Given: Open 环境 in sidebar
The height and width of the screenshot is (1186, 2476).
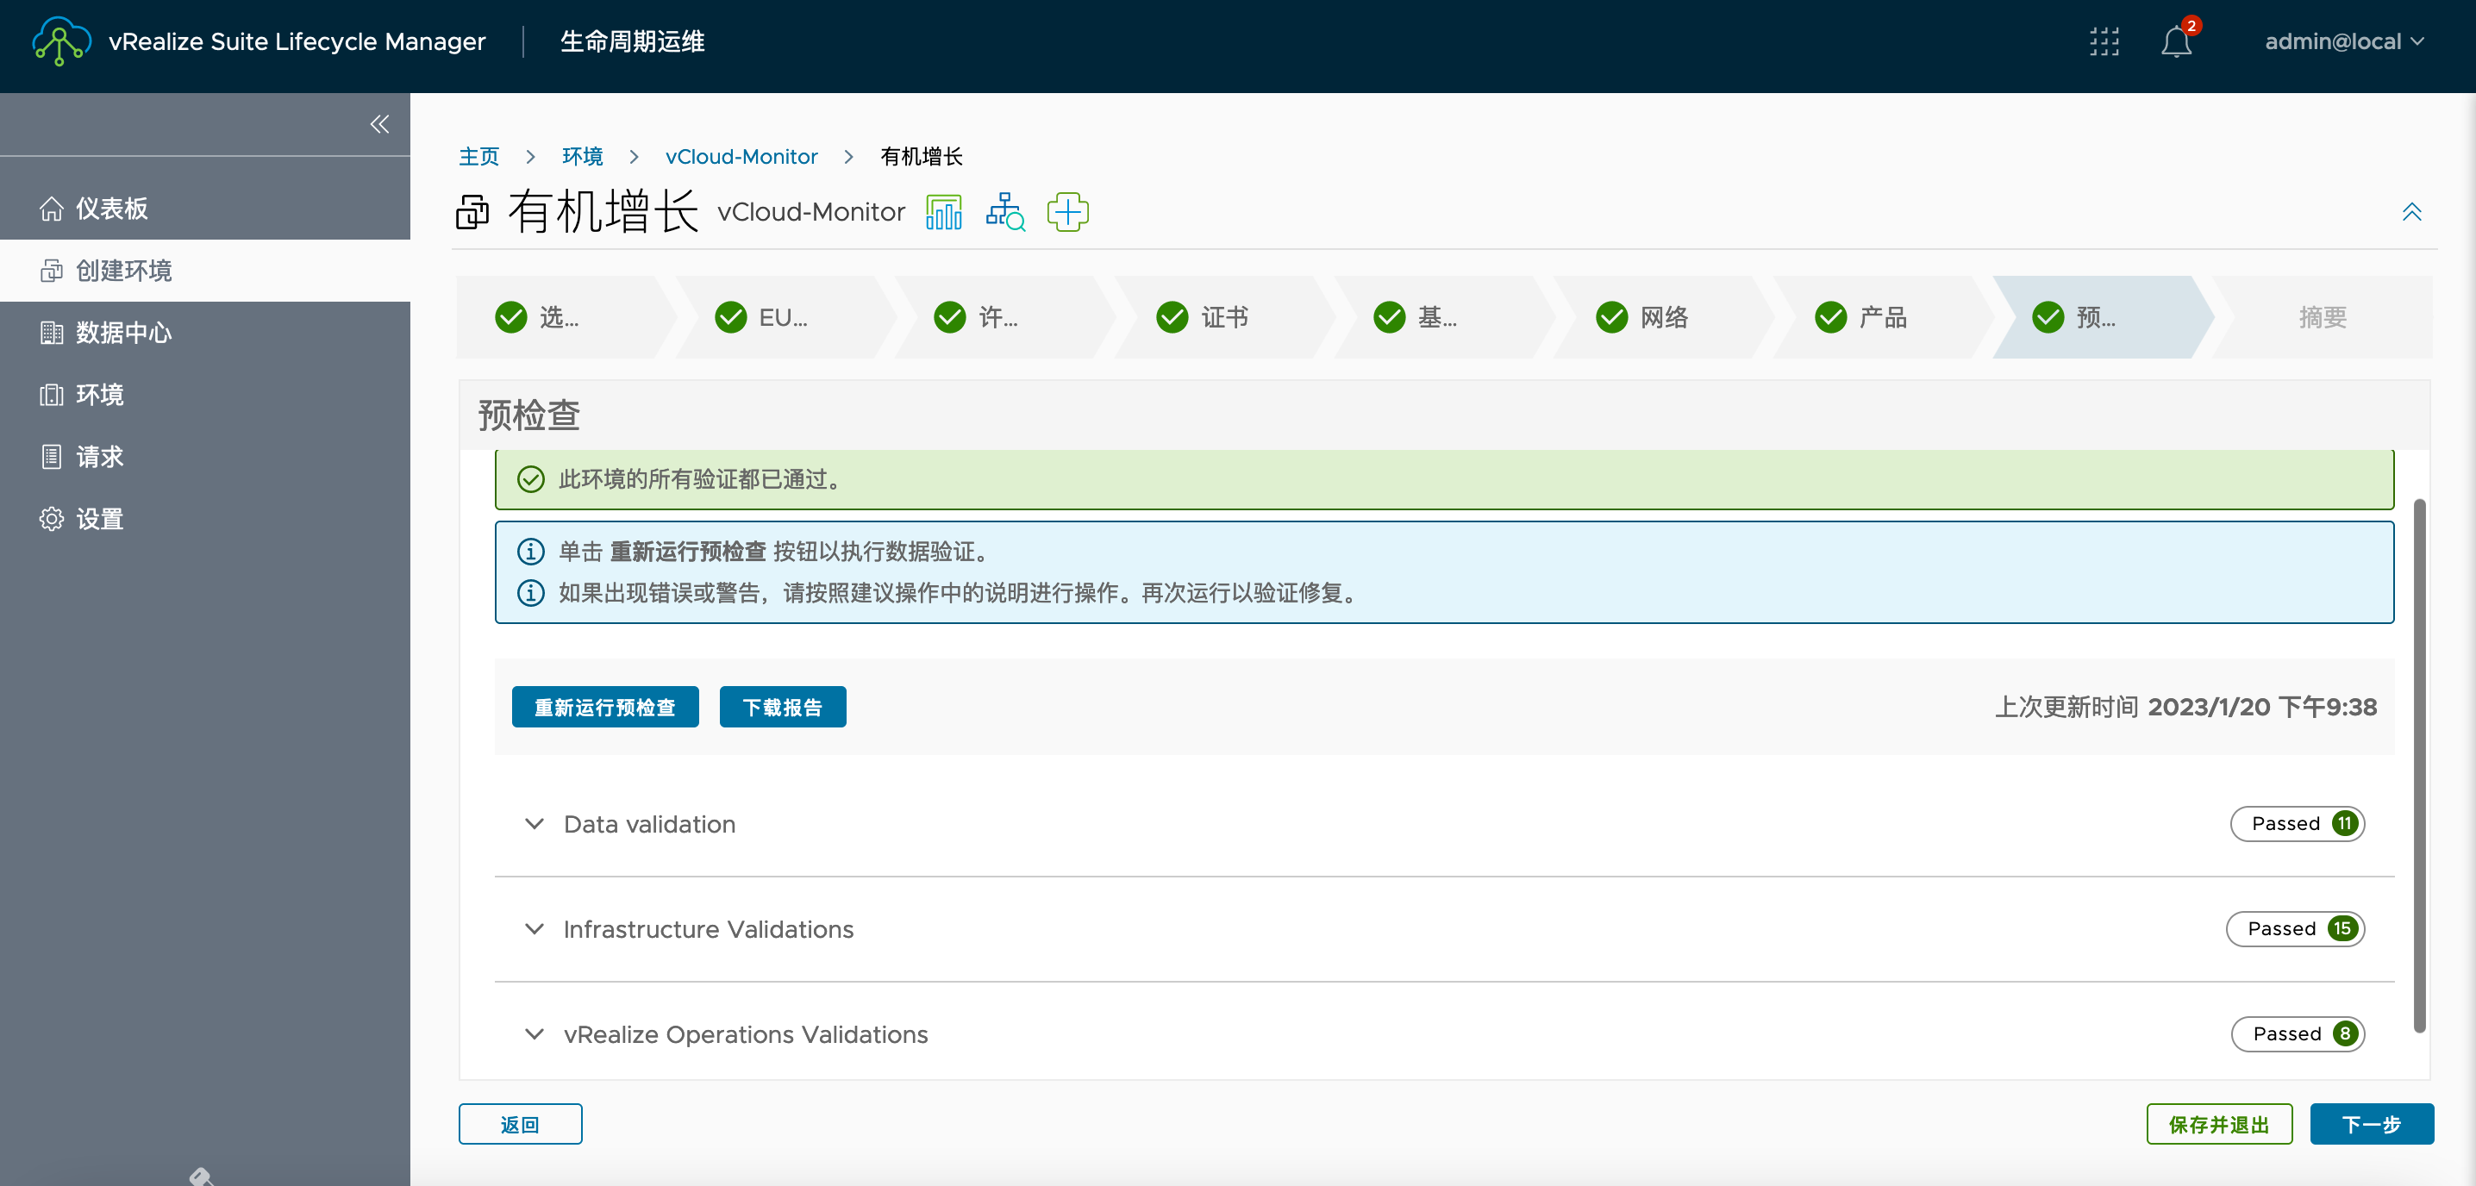Looking at the screenshot, I should coord(204,395).
